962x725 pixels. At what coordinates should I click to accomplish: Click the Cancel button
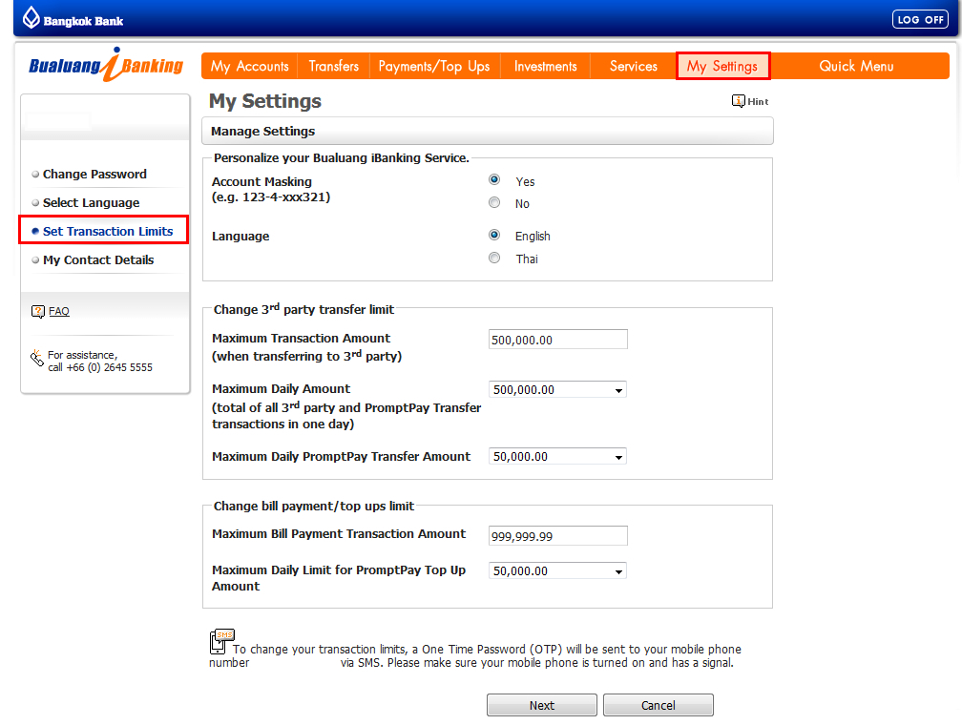tap(659, 705)
